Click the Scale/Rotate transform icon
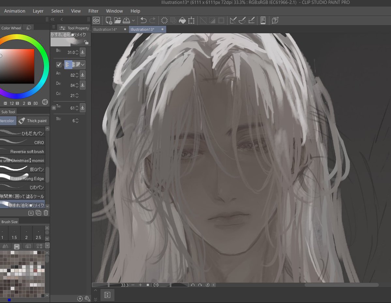Screen dimensions: 391x303 click(x=191, y=21)
